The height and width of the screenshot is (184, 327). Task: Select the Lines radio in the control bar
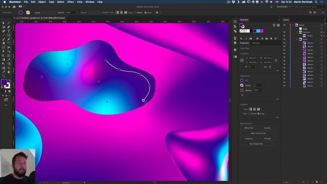point(145,12)
